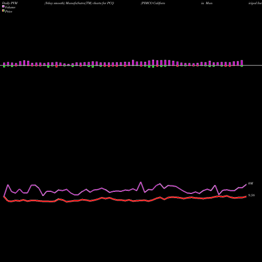Click the 9.58 price value label
Image resolution: width=262 pixels, height=262 pixels.
(252, 195)
